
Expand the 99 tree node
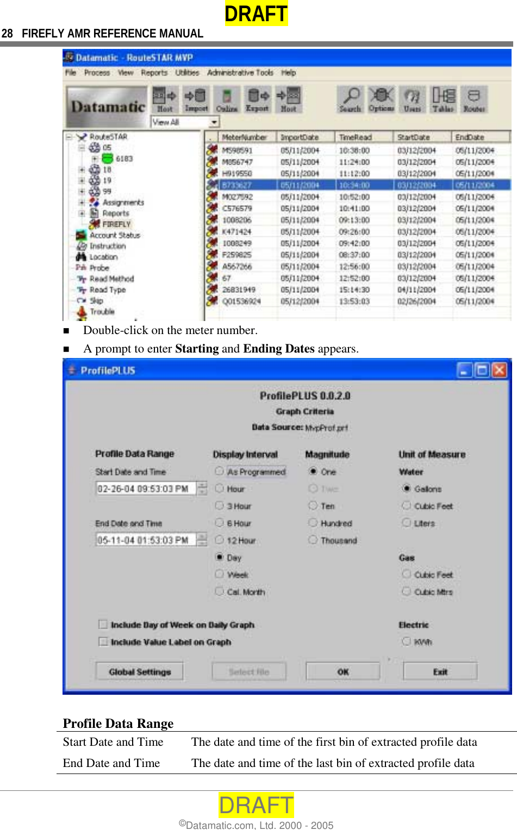coord(82,191)
